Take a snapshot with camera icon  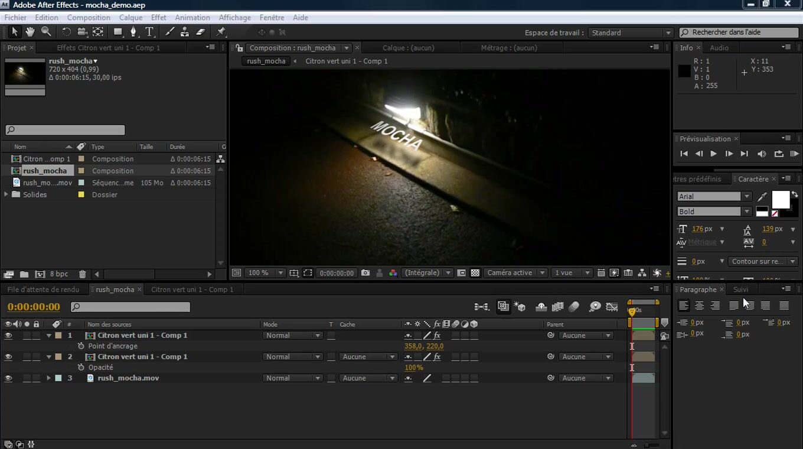tap(365, 273)
